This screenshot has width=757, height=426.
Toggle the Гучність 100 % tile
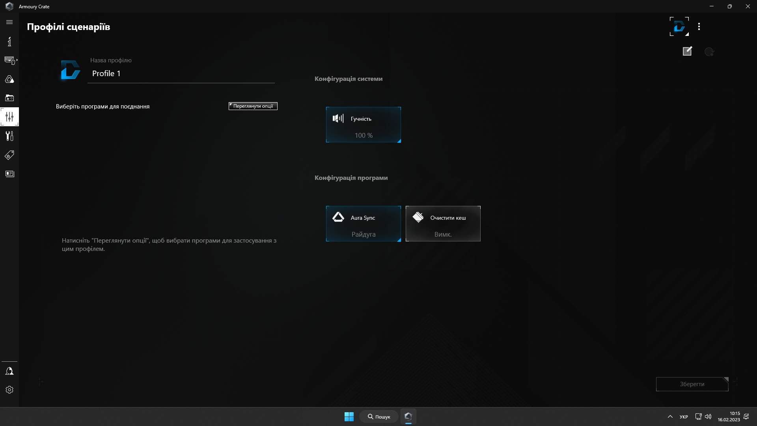point(363,125)
